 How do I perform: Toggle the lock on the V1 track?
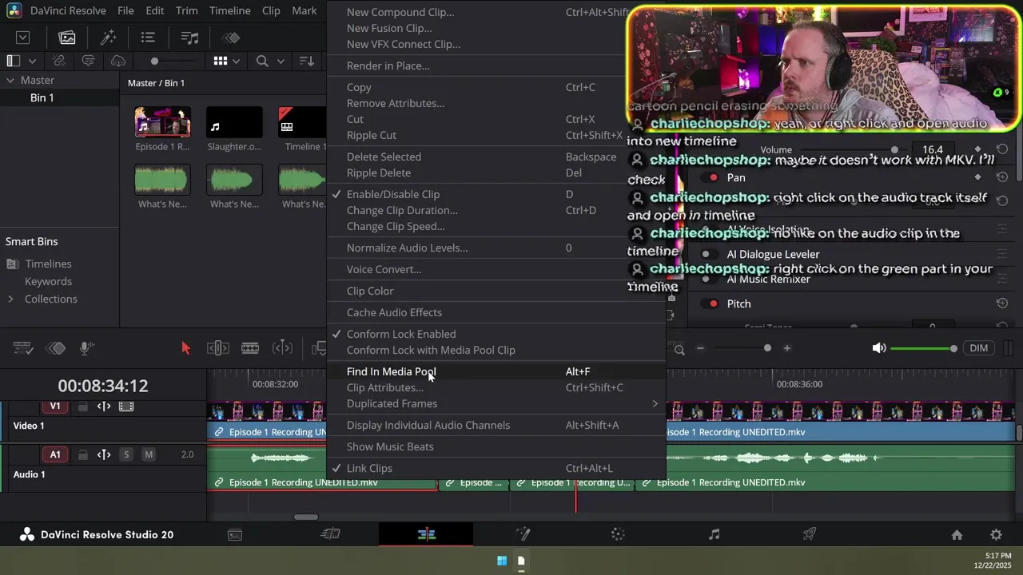tap(82, 406)
